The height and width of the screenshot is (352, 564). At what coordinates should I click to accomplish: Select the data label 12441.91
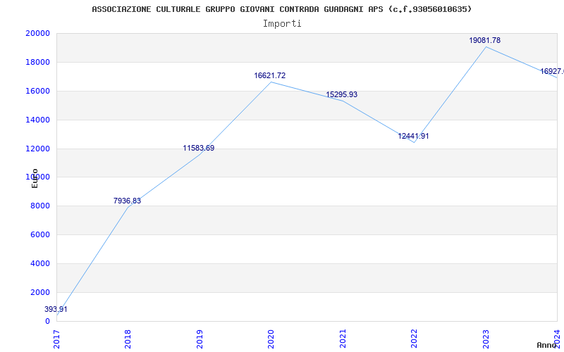pos(413,136)
